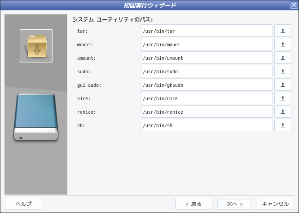Open help with the ヘルプ button
299x213 pixels.
tap(23, 204)
